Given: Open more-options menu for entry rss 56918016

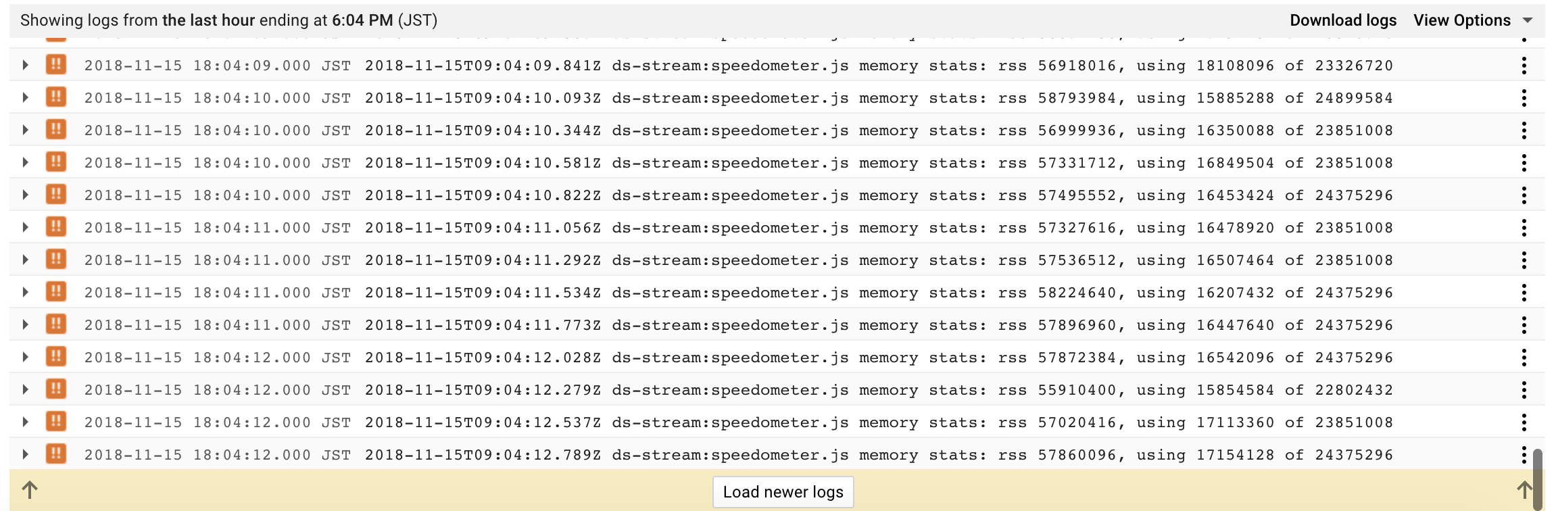Looking at the screenshot, I should click(1524, 65).
